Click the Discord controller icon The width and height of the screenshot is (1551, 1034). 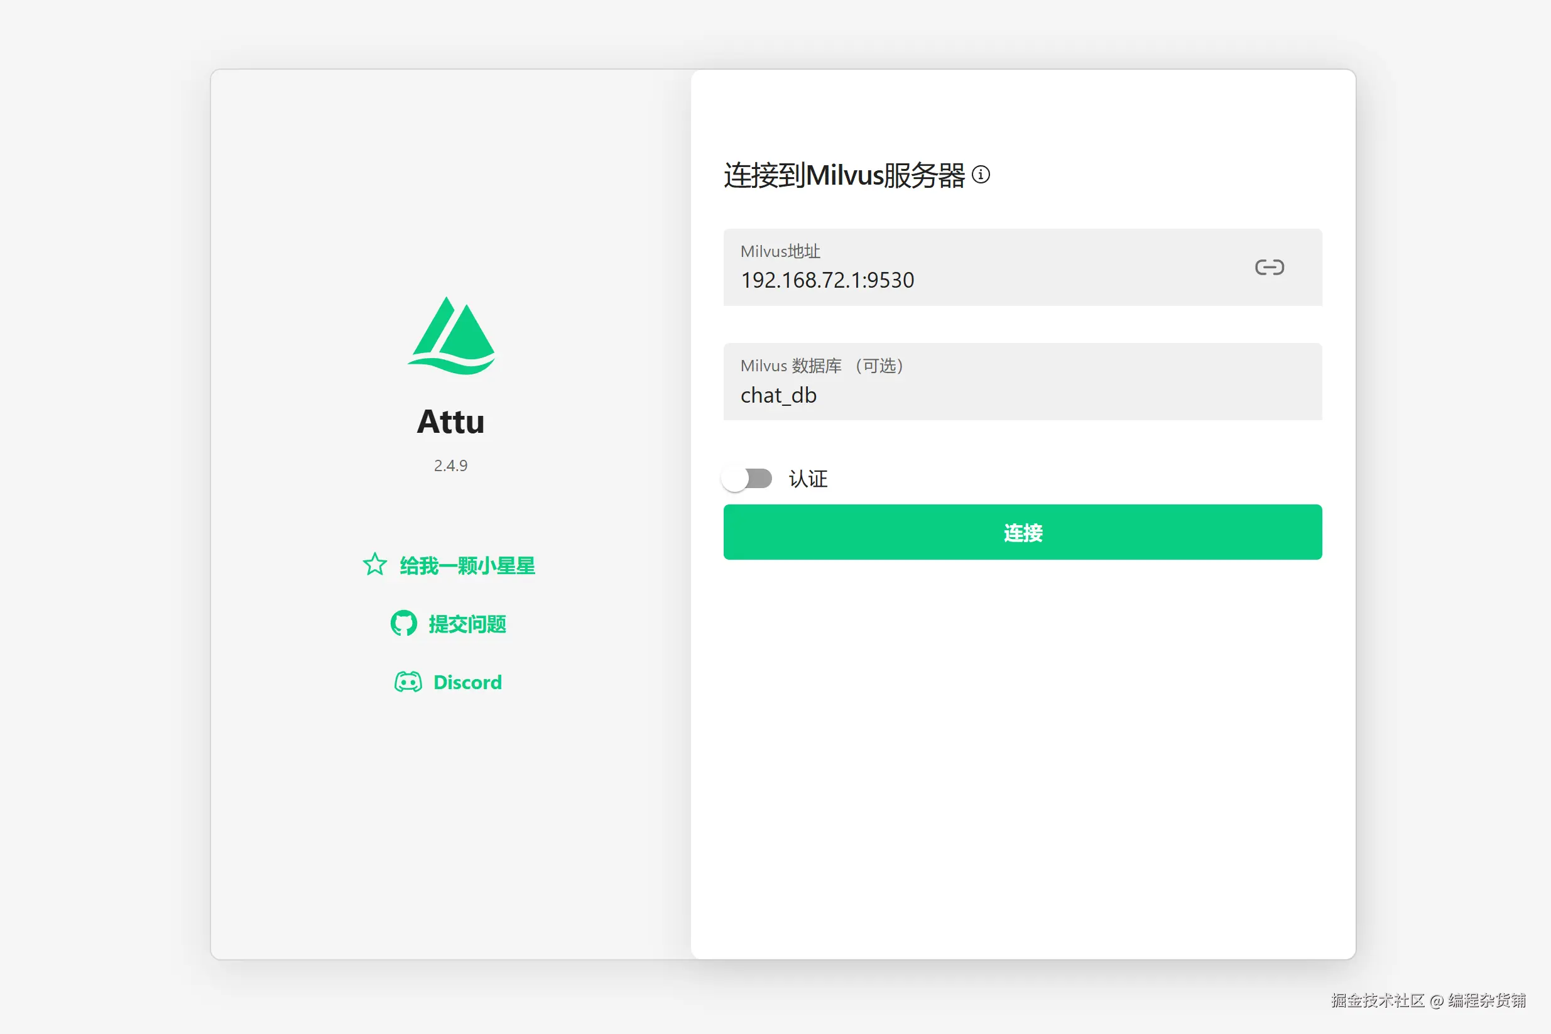408,682
